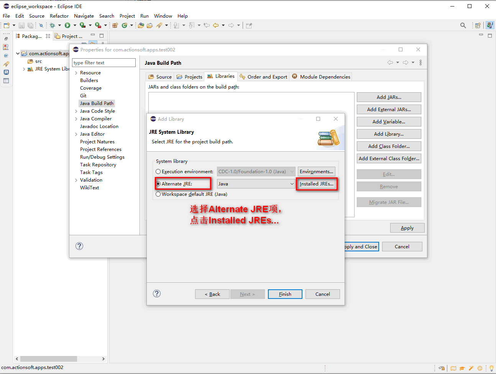
Task: Click the Save All toolbar icon
Action: click(31, 25)
